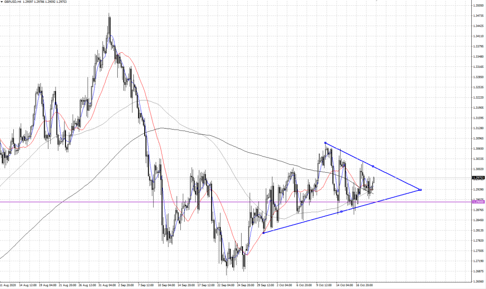This screenshot has height=289, width=486.
Task: Click the triangle icon beside GBPUSD,H4 title
Action: coord(2,2)
